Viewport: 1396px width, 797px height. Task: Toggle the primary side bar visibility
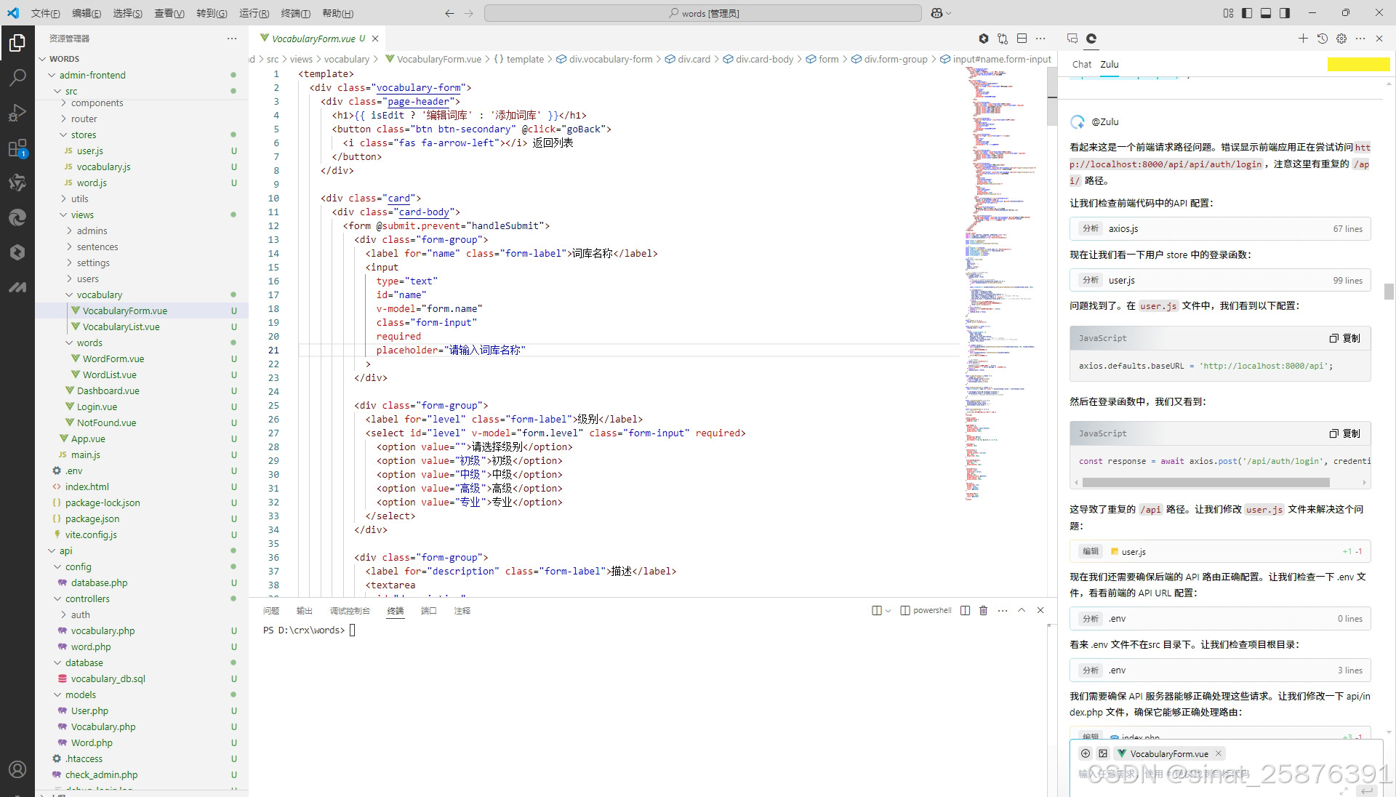(1247, 13)
